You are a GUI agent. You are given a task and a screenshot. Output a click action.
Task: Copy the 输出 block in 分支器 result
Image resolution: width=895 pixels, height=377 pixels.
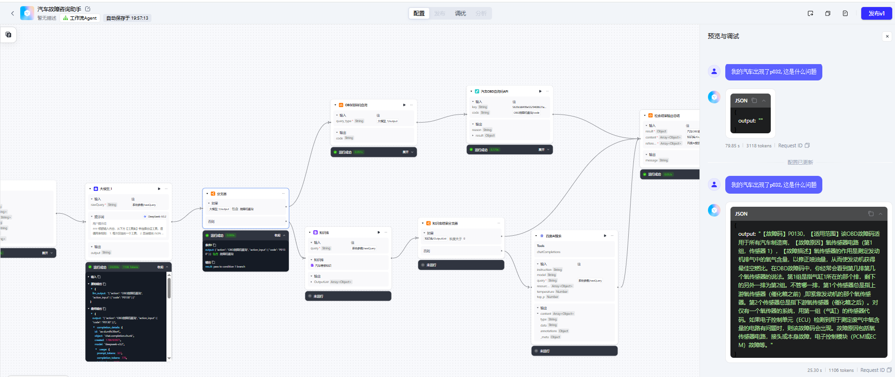(213, 262)
